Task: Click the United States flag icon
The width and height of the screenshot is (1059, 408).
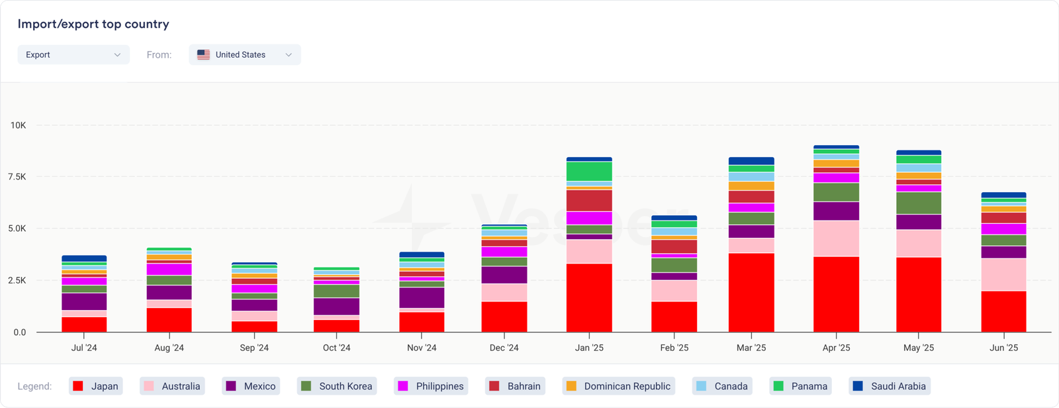Action: (204, 55)
